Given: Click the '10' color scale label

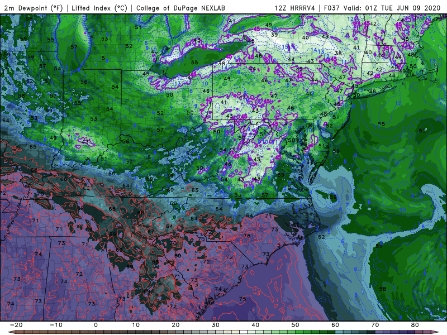Looking at the screenshot, I should (x=136, y=325).
